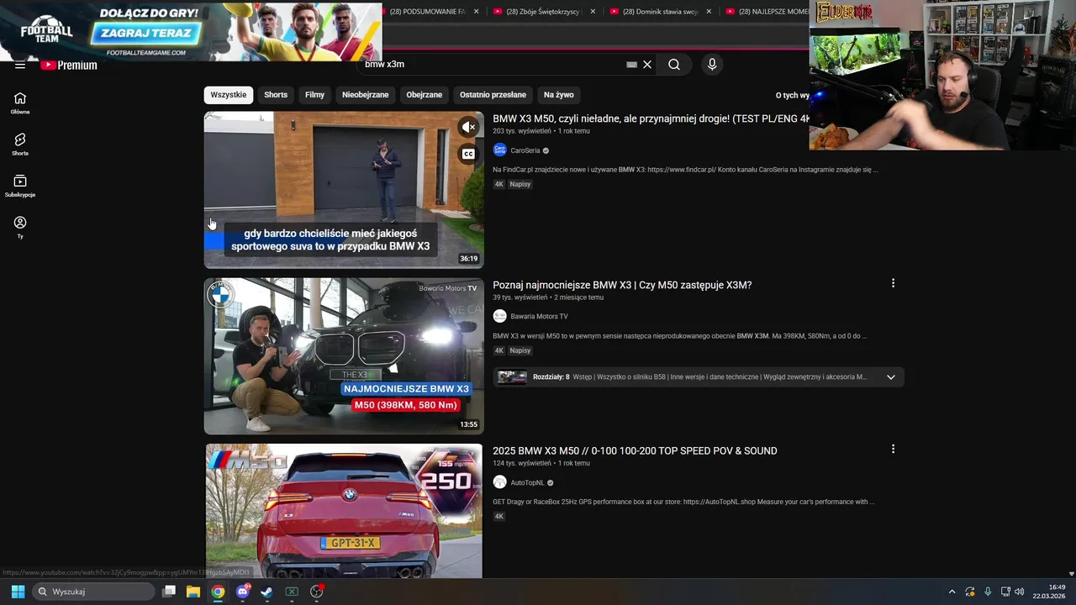Visit the CaroSeria channel
1076x605 pixels.
tap(525, 150)
